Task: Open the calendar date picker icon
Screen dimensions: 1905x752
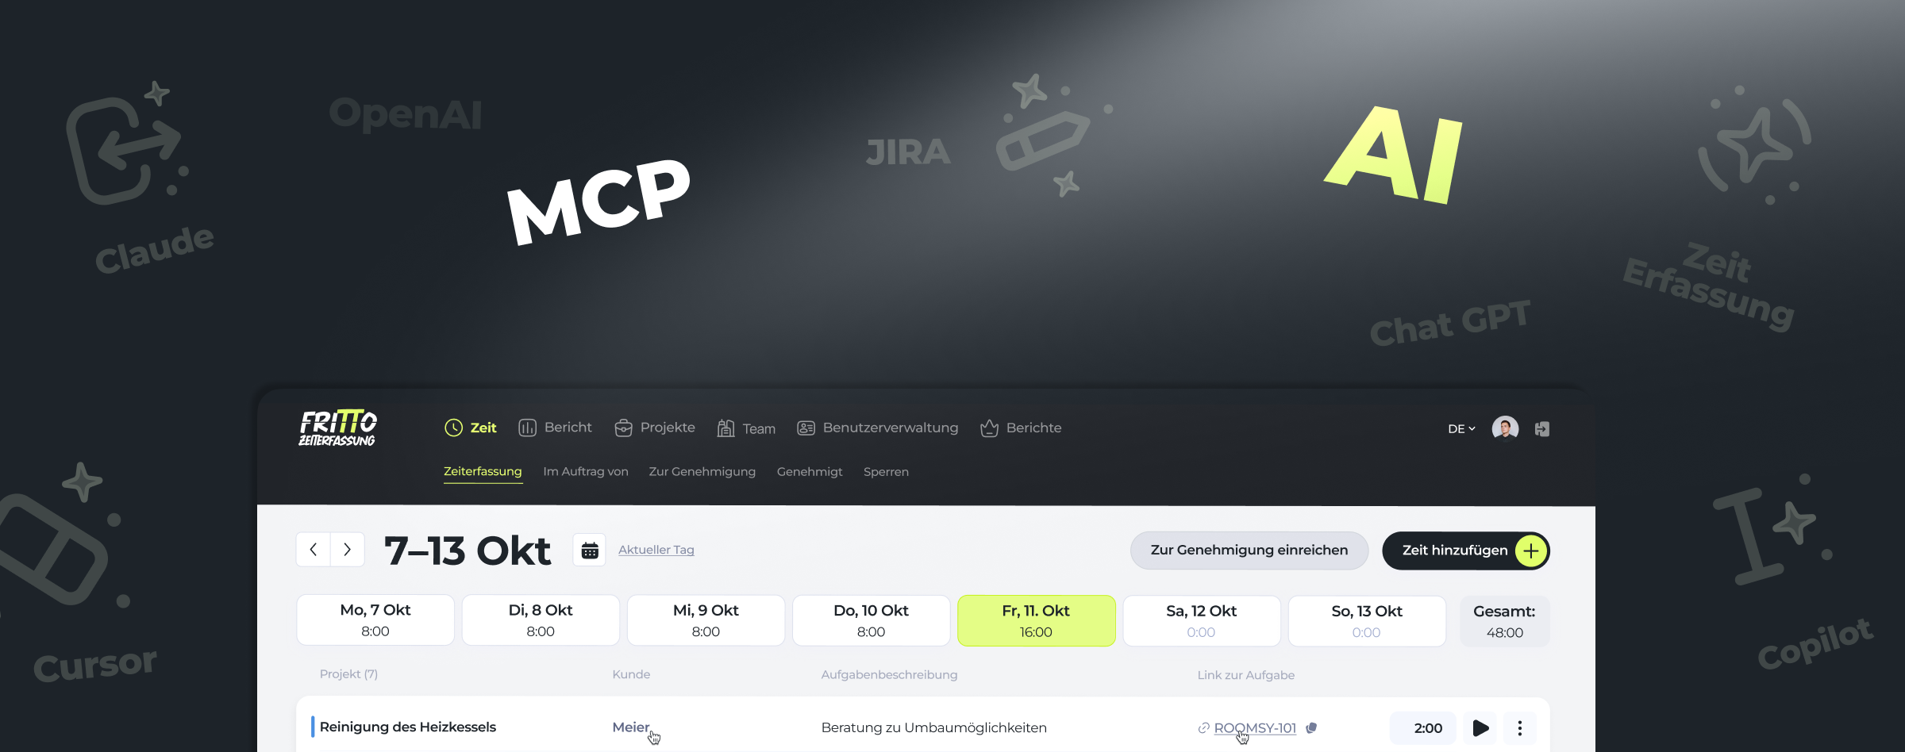Action: tap(589, 550)
